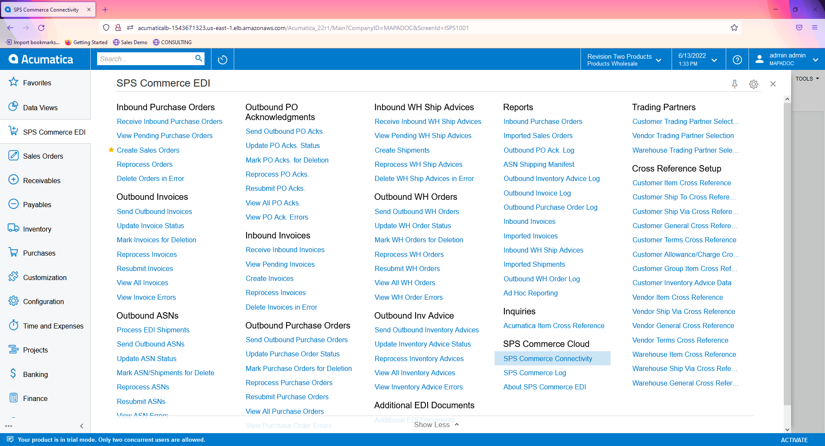Open Send Outbound WH Orders link
The image size is (825, 446).
tap(417, 212)
